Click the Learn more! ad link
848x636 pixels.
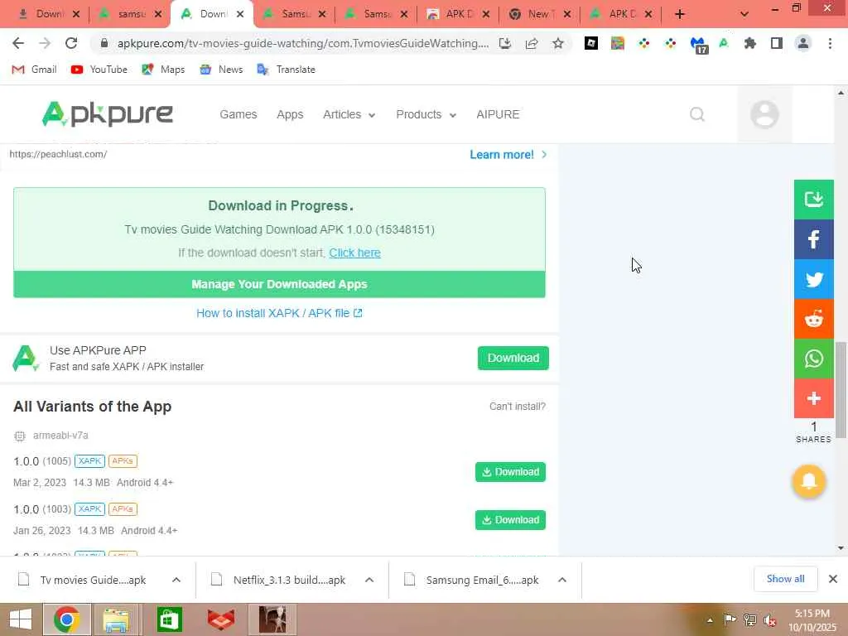(x=508, y=155)
